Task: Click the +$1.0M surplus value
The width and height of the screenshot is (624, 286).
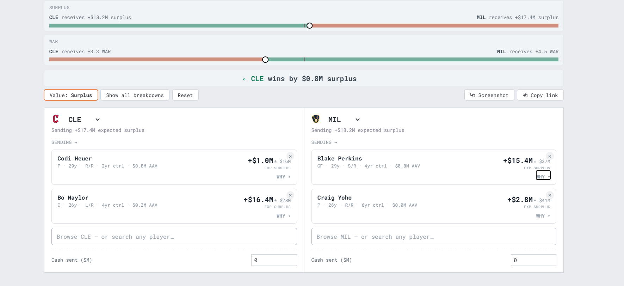Action: [x=260, y=161]
